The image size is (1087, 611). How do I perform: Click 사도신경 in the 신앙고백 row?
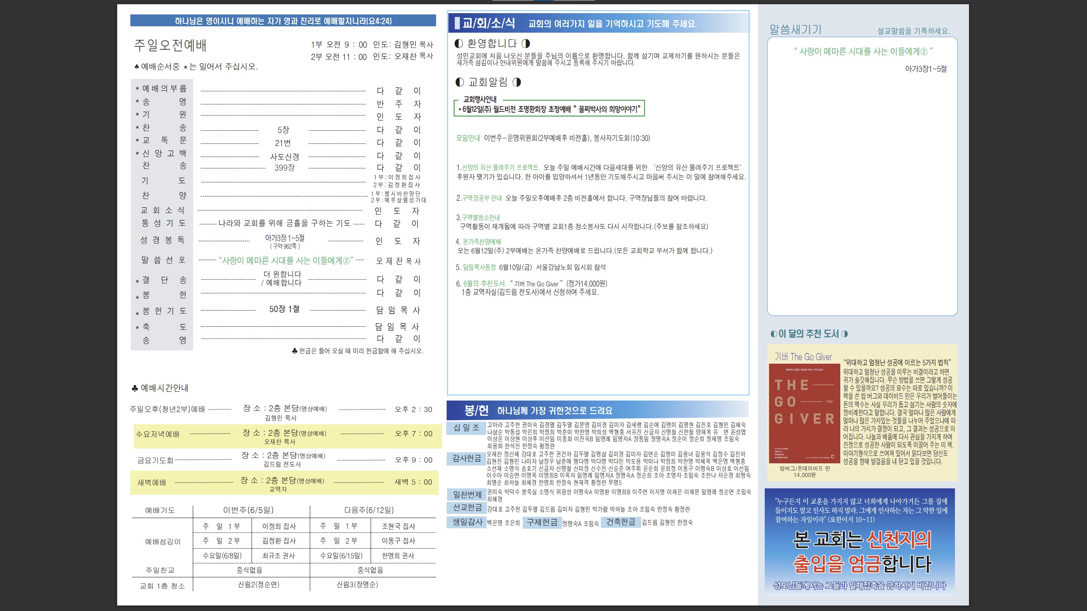[284, 157]
